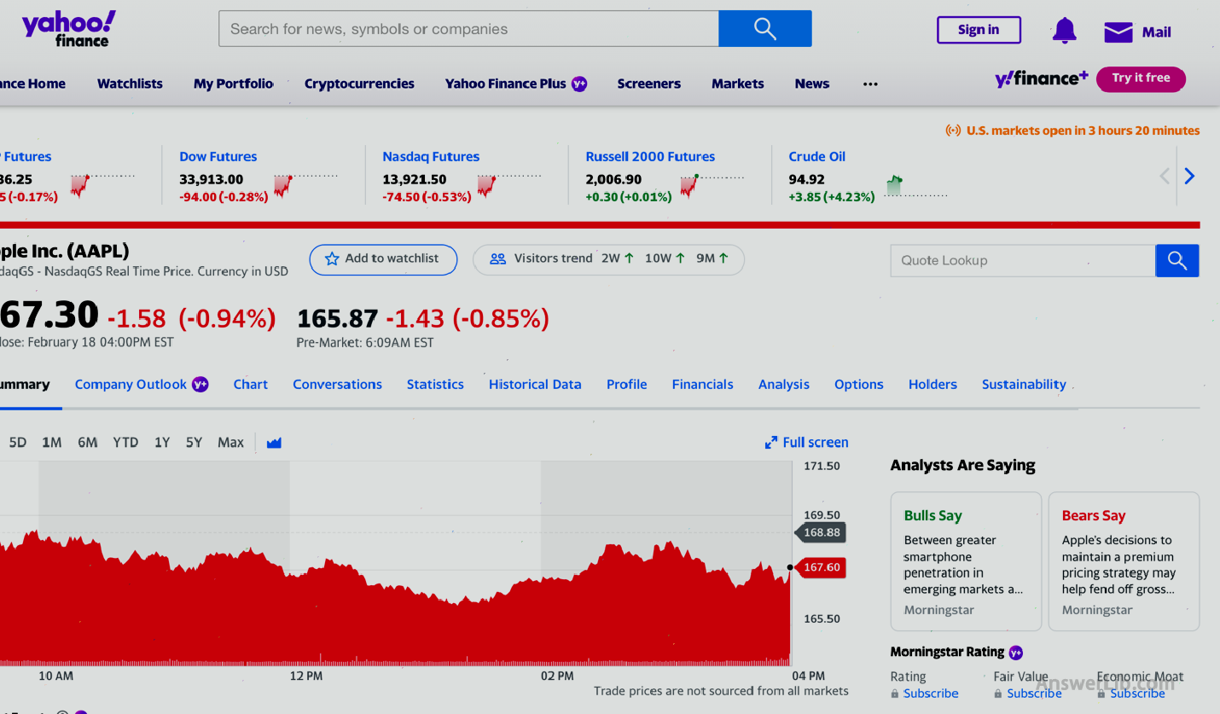
Task: Switch to the Financials tab
Action: (x=703, y=385)
